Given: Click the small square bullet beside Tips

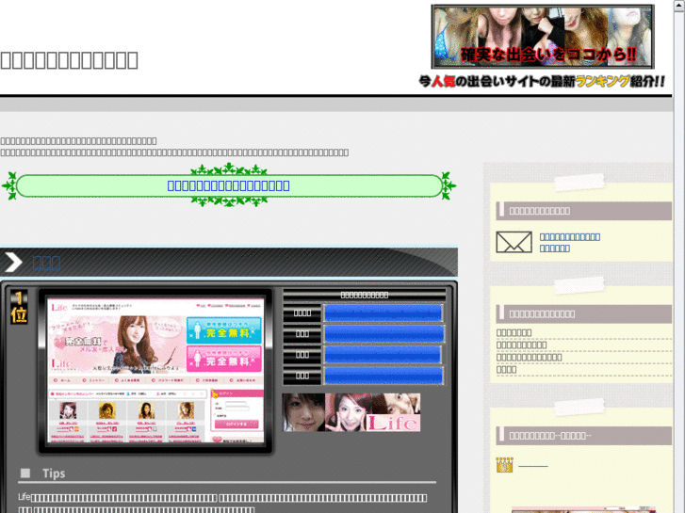Looking at the screenshot, I should [x=25, y=473].
